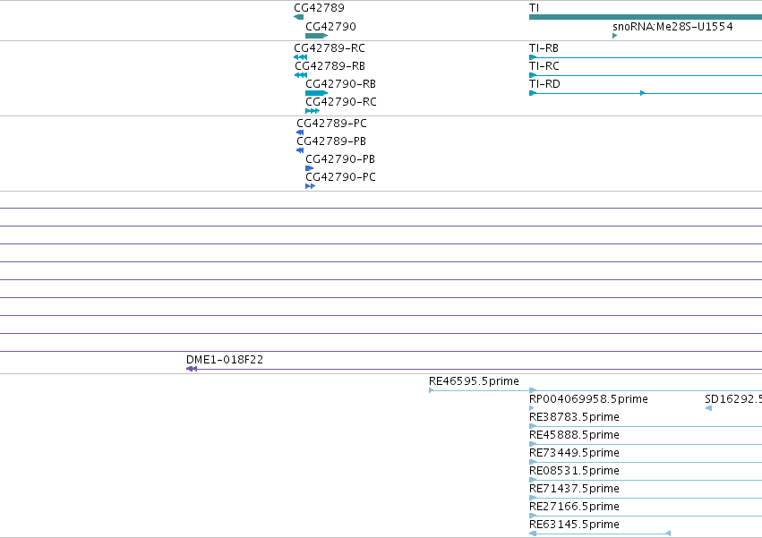The height and width of the screenshot is (538, 762).
Task: Select transcript Tl-RB label
Action: click(544, 48)
